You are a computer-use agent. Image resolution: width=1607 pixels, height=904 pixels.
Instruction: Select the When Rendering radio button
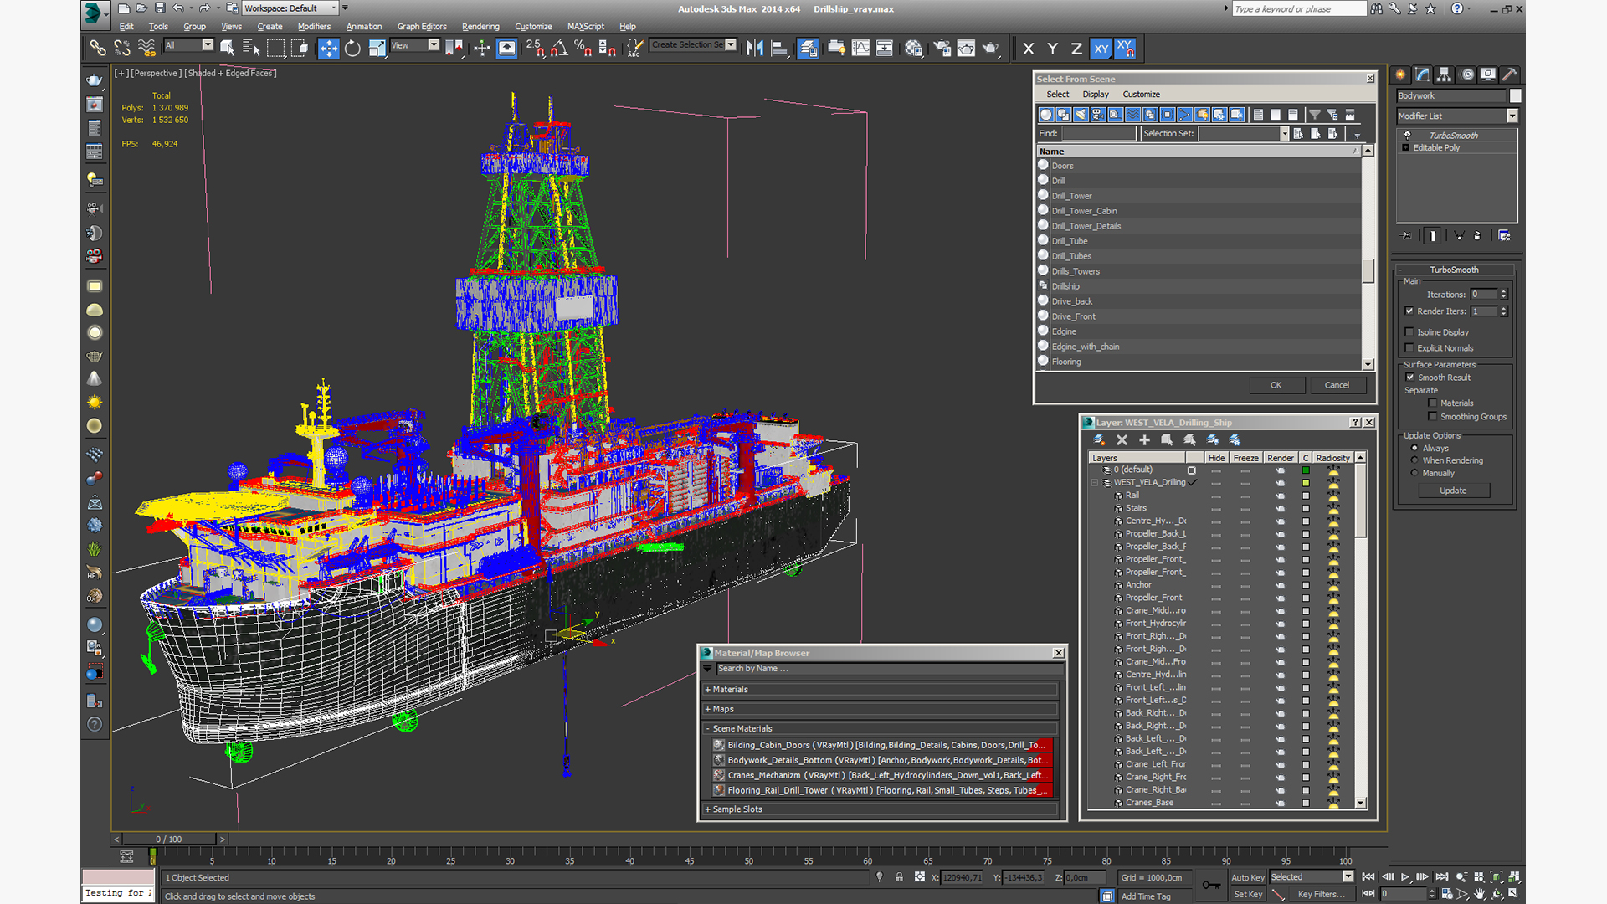[x=1414, y=460]
